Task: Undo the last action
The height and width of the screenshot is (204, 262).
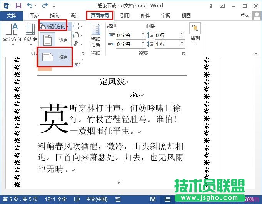Action: (x=30, y=6)
